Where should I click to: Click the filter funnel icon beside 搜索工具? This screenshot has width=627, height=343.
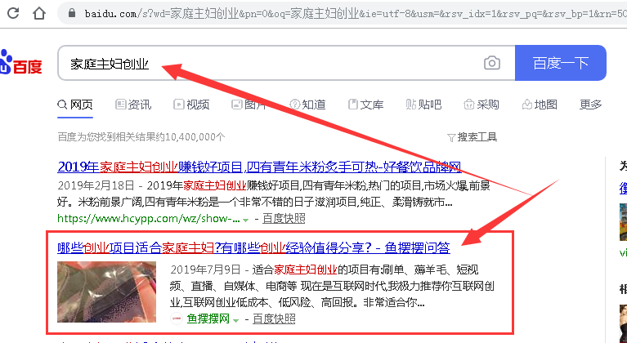(451, 138)
